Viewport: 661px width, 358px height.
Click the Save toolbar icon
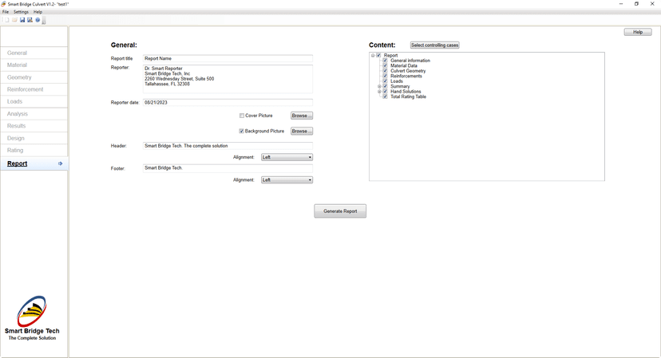pyautogui.click(x=22, y=20)
